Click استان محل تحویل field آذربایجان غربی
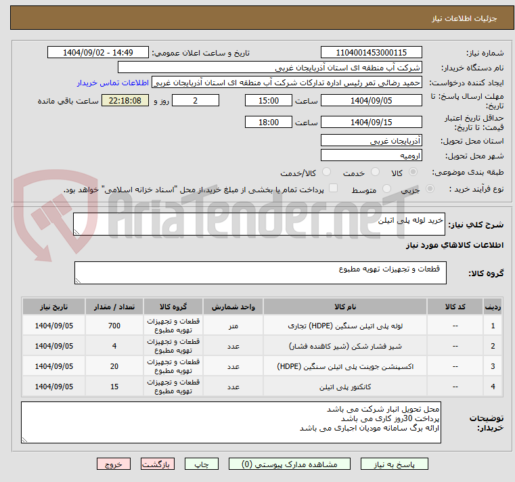This screenshot has height=482, width=515. [x=371, y=140]
